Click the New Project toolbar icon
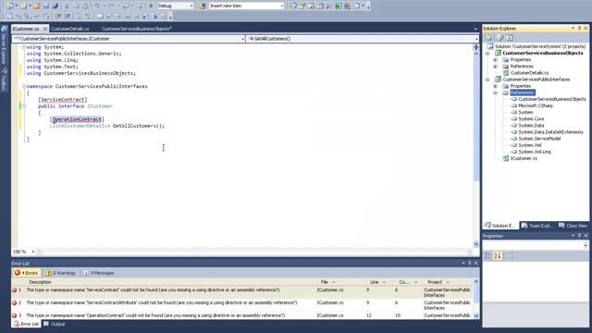This screenshot has height=333, width=592. tap(9, 6)
